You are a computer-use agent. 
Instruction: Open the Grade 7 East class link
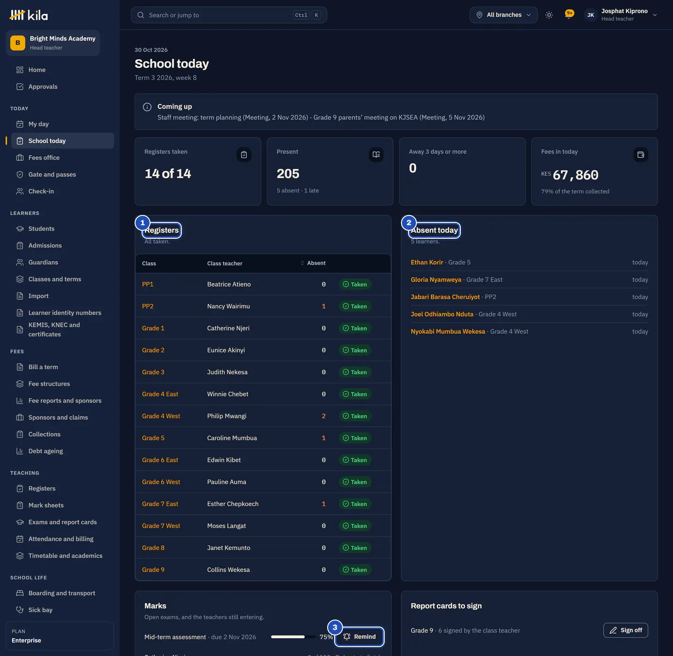160,504
